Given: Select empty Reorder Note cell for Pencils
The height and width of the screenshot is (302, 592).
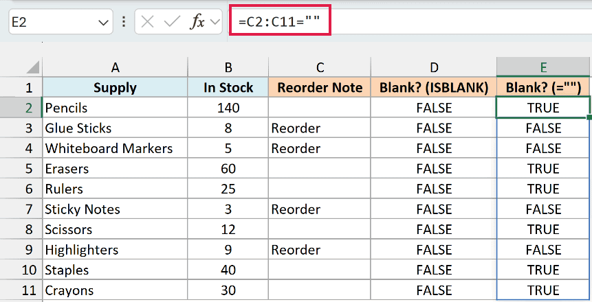Looking at the screenshot, I should click(320, 108).
